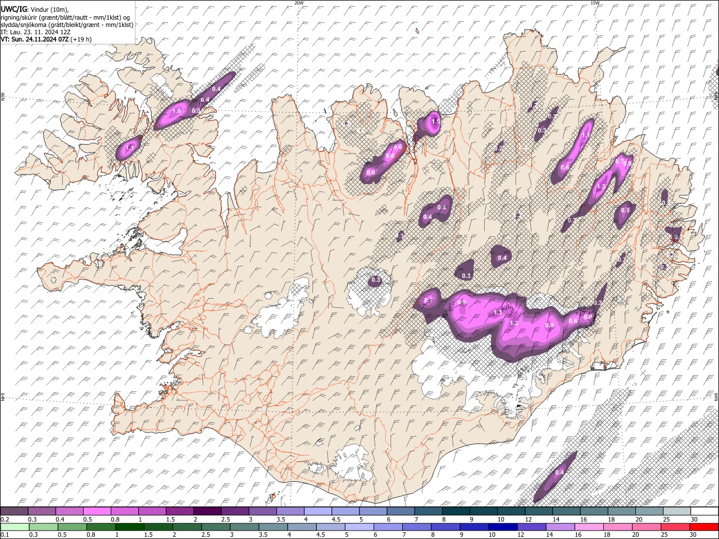
Task: Click the 15W longitude label
Action: [595, 3]
